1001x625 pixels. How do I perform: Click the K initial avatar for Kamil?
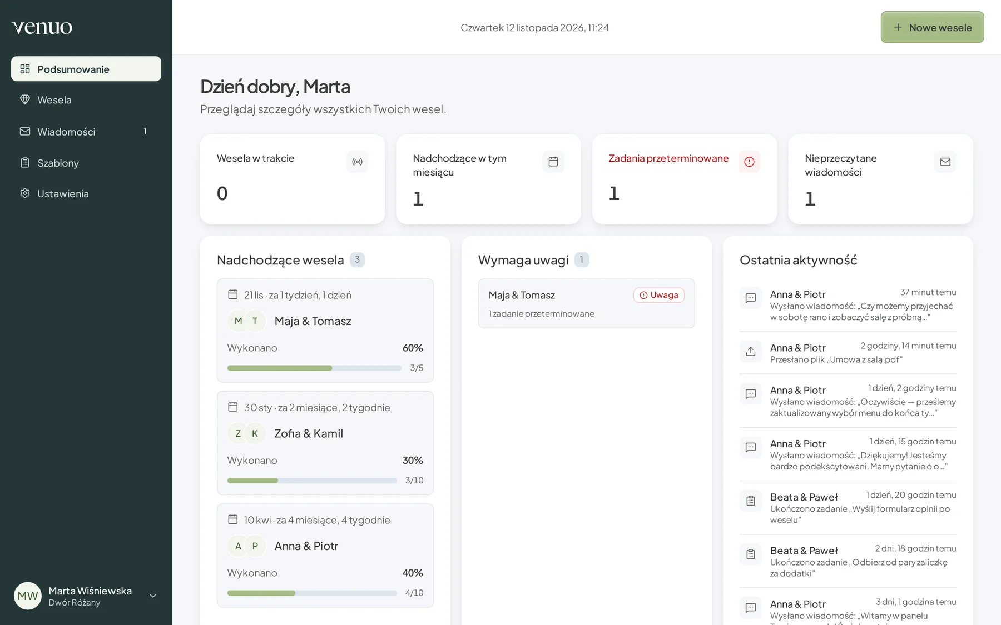pyautogui.click(x=255, y=433)
